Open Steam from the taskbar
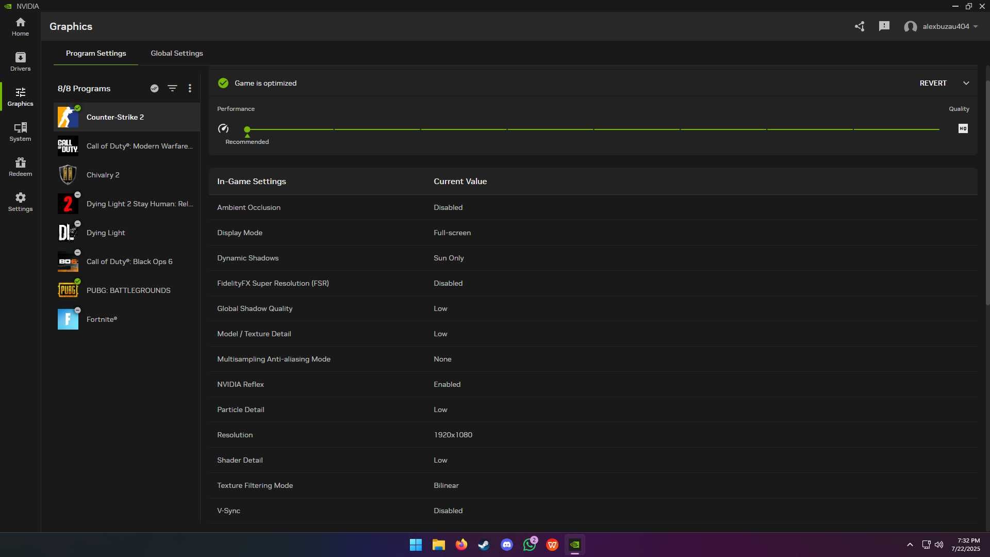 tap(484, 545)
